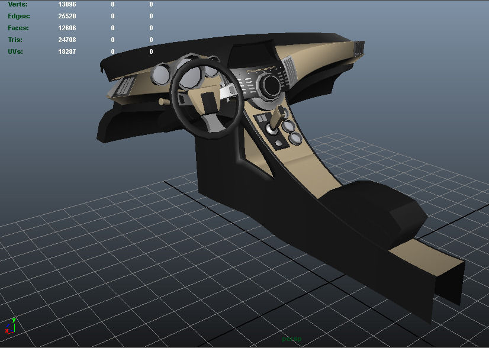Click the Tris: label in the HUD
The image size is (489, 348).
[x=15, y=40]
